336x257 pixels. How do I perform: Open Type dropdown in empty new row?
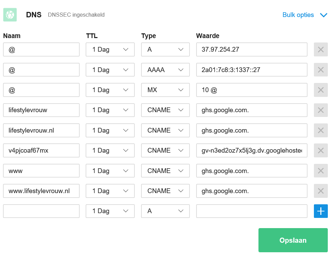point(165,211)
